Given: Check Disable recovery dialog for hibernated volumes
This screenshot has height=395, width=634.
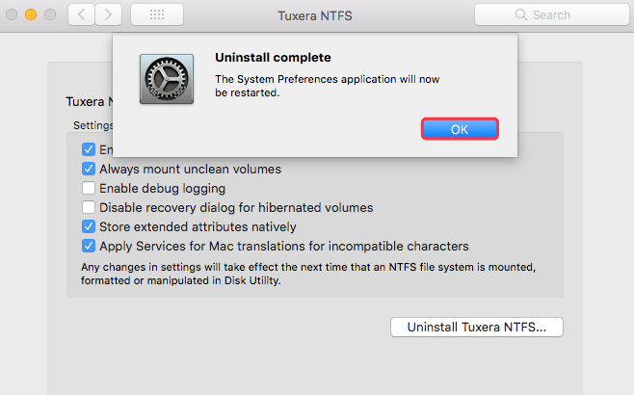Looking at the screenshot, I should (89, 207).
